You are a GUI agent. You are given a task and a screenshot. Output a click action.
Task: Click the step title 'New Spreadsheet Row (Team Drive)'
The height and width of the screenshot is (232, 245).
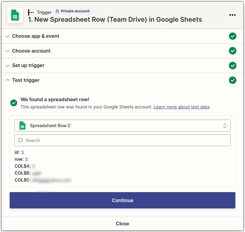[x=115, y=20]
